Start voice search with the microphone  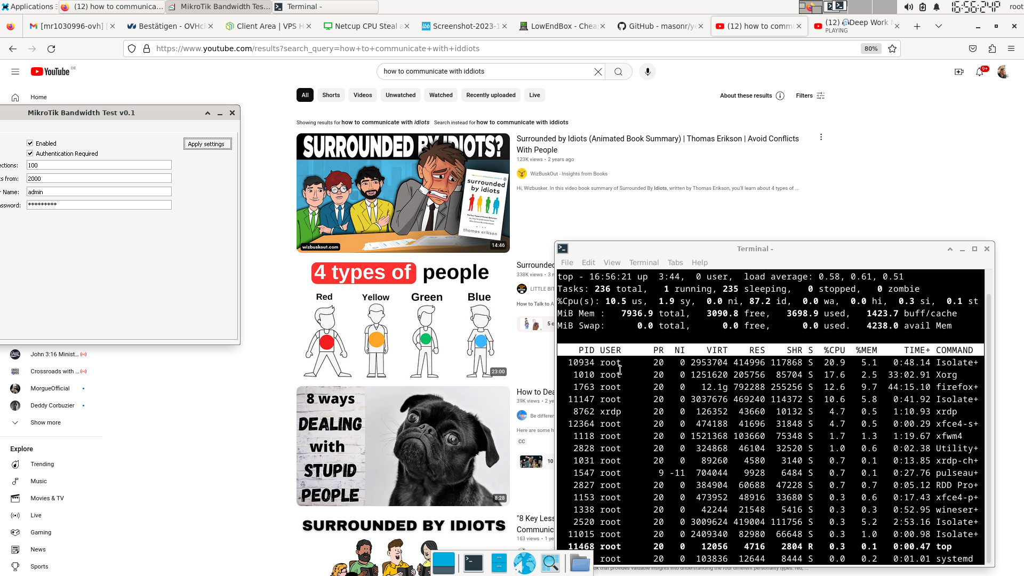(647, 71)
